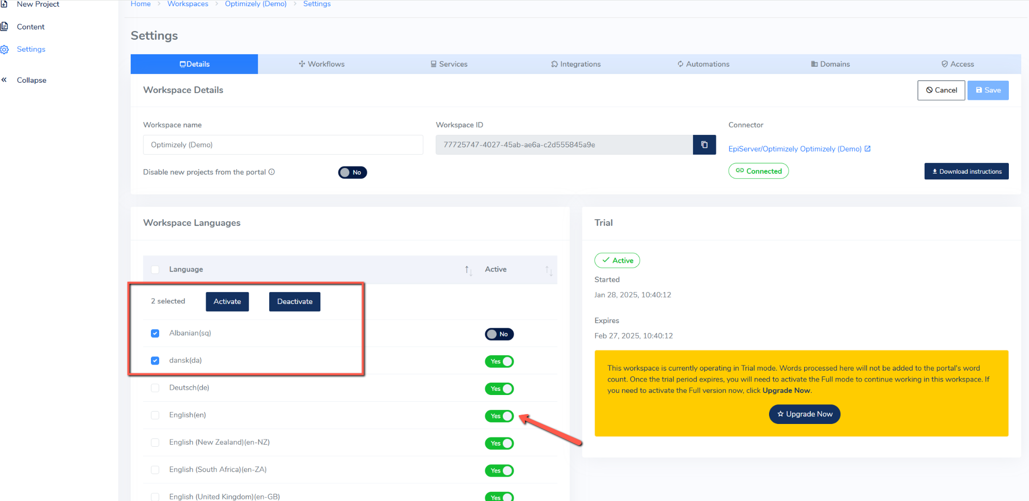1029x501 pixels.
Task: Sort the table by the Language column arrows
Action: tap(468, 270)
